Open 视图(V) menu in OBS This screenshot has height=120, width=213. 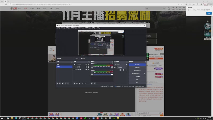68,28
